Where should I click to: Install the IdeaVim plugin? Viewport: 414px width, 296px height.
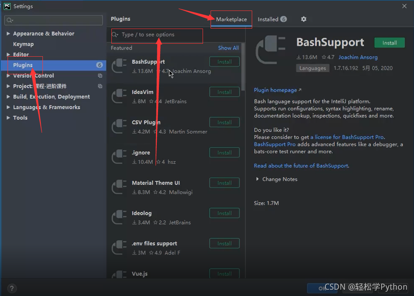tap(224, 92)
